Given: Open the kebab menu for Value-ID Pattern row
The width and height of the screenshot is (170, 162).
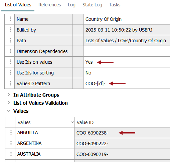Looking at the screenshot, I should tap(10, 83).
